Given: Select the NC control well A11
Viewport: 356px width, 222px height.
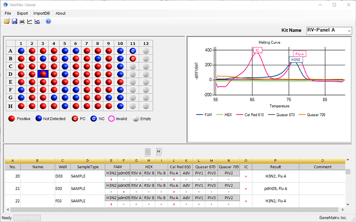Looking at the screenshot, I should click(132, 51).
